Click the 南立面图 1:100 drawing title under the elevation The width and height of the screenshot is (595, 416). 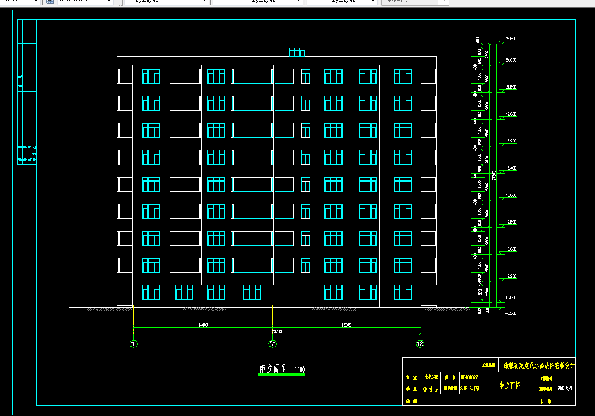click(282, 369)
